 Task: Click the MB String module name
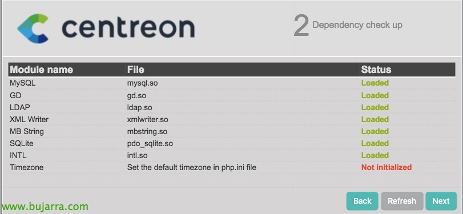[x=27, y=132]
